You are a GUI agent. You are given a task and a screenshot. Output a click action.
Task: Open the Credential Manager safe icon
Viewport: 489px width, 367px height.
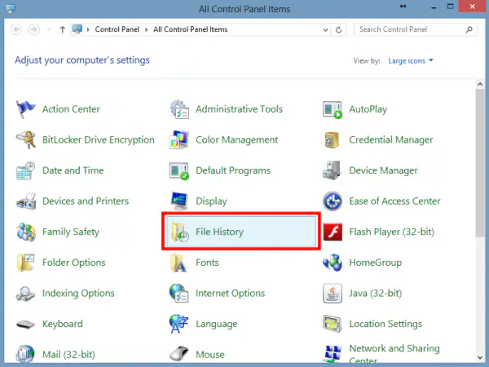[333, 139]
